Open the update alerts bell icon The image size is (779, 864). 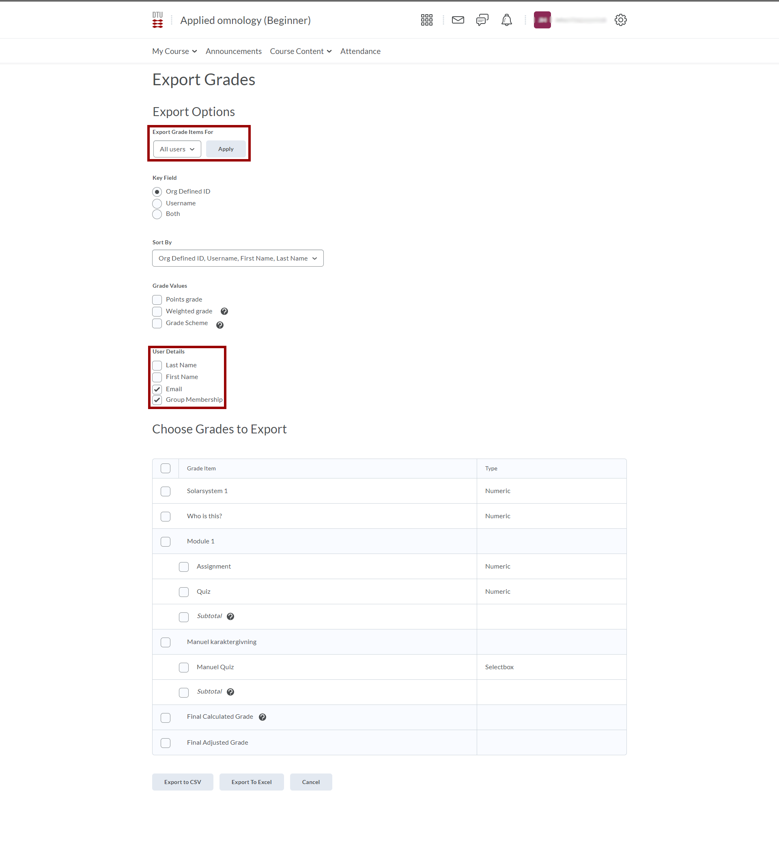pyautogui.click(x=506, y=20)
